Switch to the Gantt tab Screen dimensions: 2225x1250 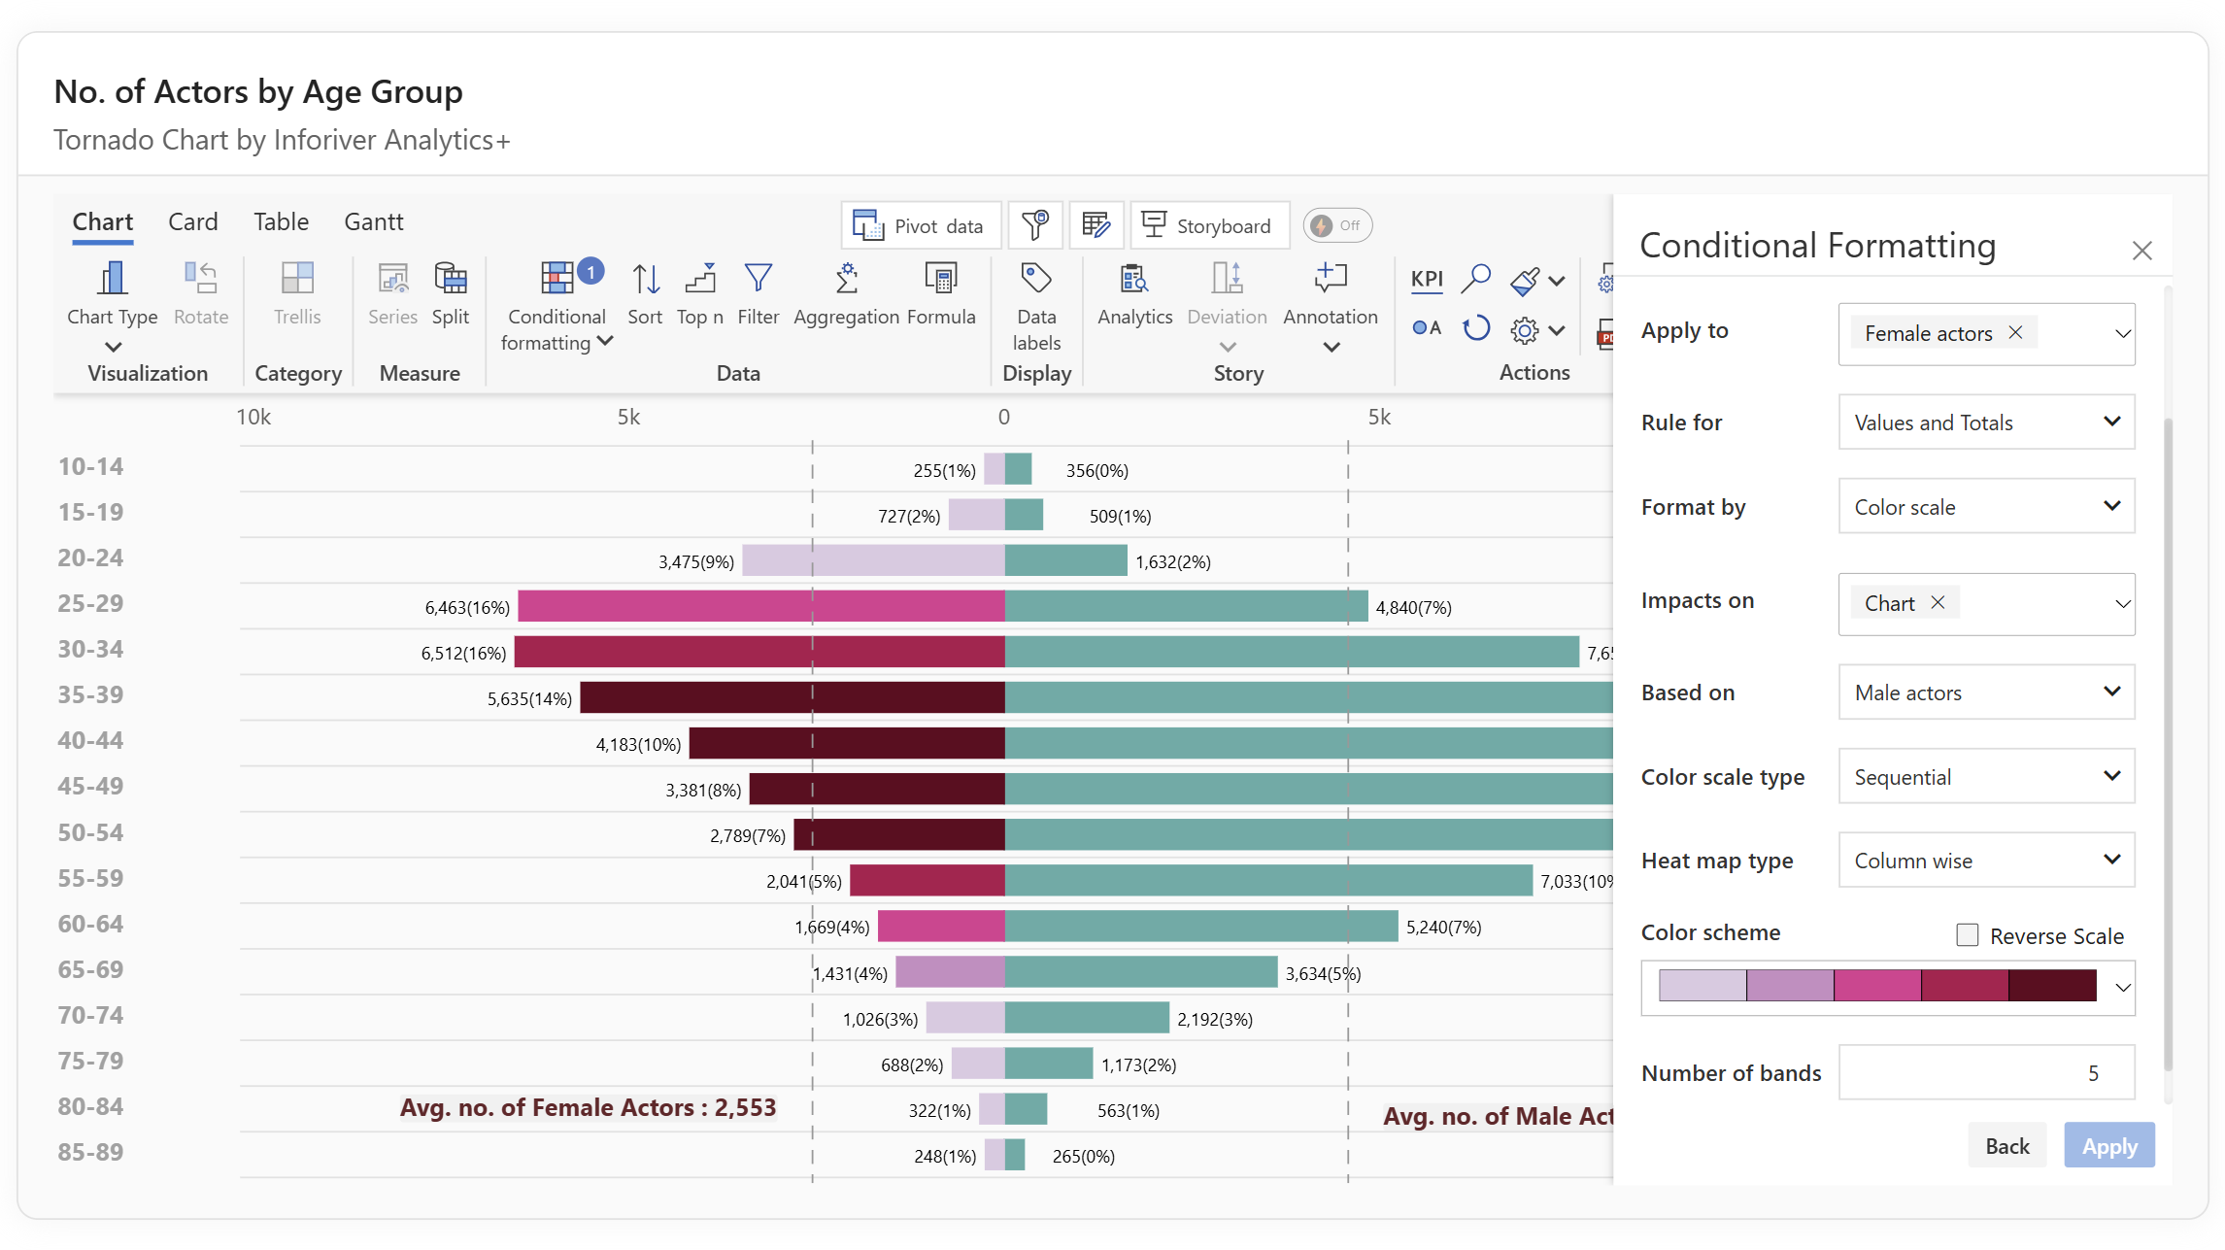tap(373, 221)
